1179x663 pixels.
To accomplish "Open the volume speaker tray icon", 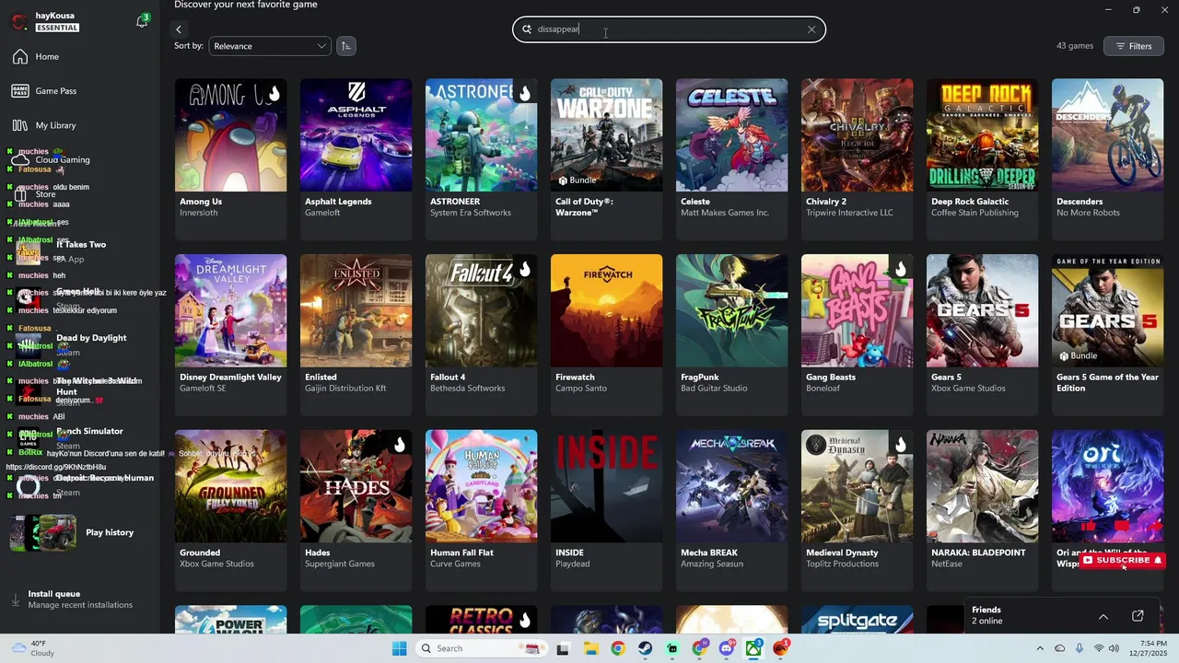I will 1114,648.
